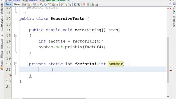Screen dimensions: 176x99
Task: Click Find Next Occurrence icon
Action: [49, 4]
